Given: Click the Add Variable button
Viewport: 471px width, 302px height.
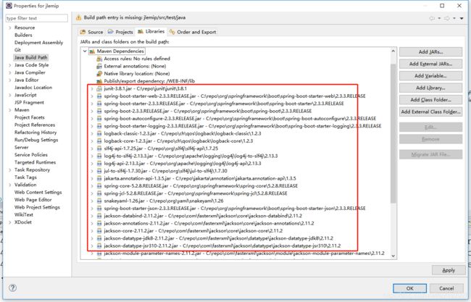Looking at the screenshot, I should [430, 76].
